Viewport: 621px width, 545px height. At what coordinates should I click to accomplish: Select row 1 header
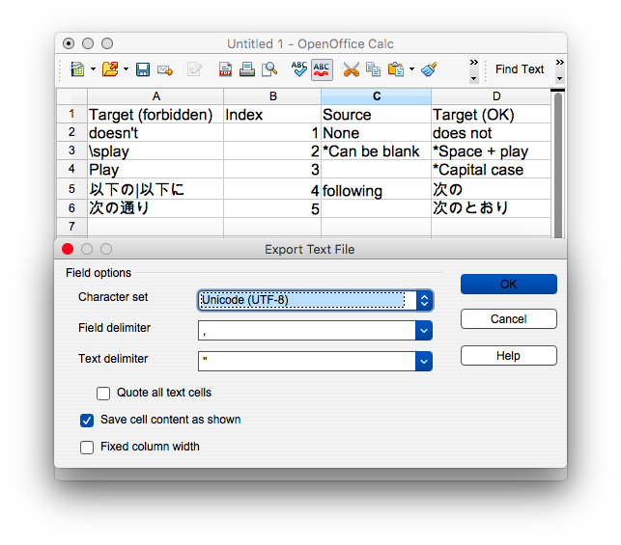(71, 114)
